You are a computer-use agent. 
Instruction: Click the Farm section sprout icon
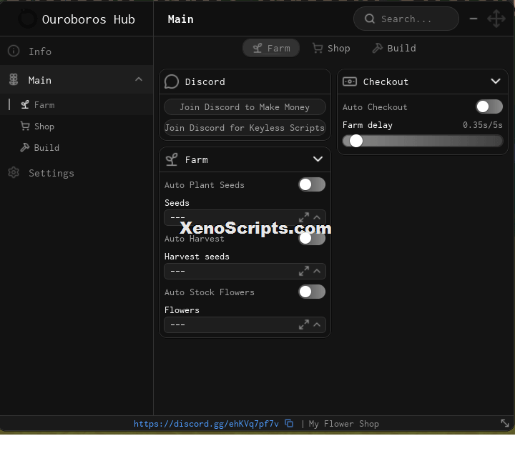(x=172, y=159)
